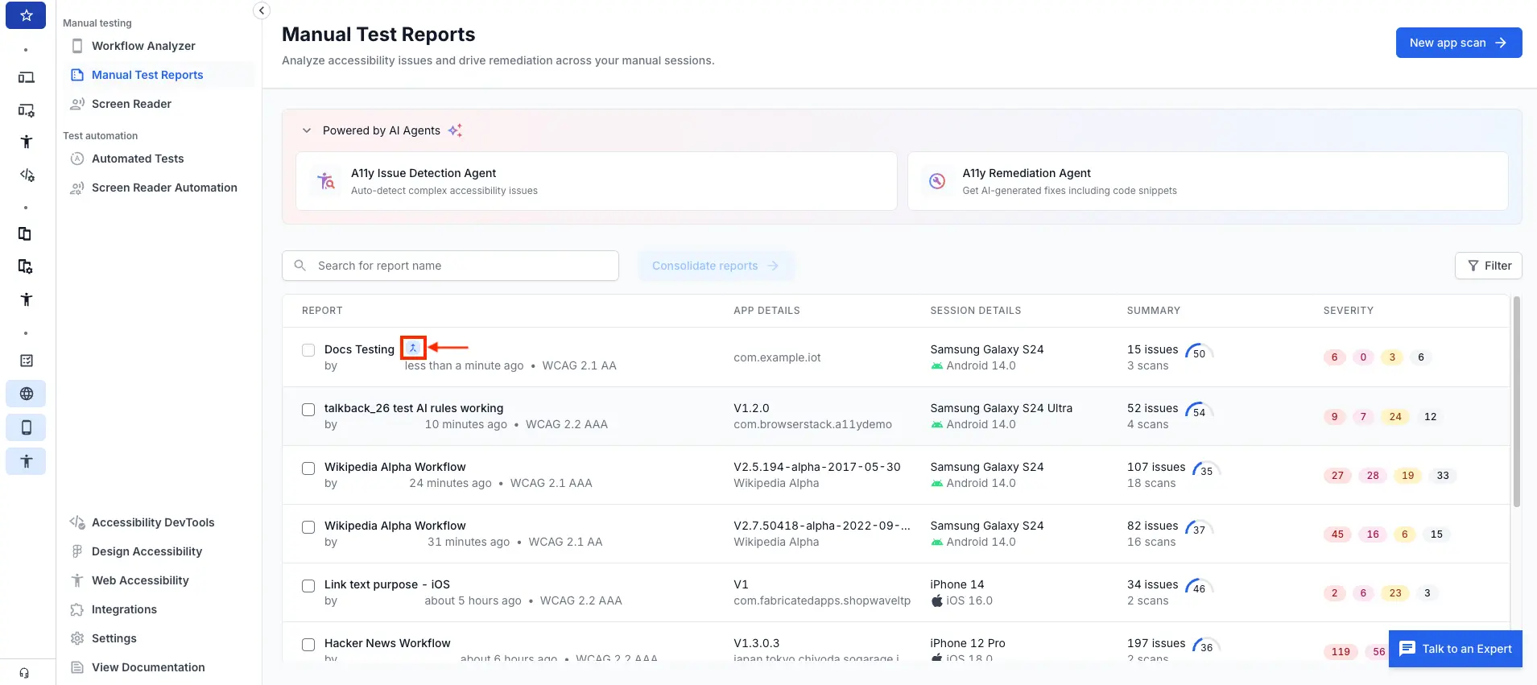Screen dimensions: 1537x685
Task: Click the A11y Issue Detection Agent icon
Action: pyautogui.click(x=326, y=181)
